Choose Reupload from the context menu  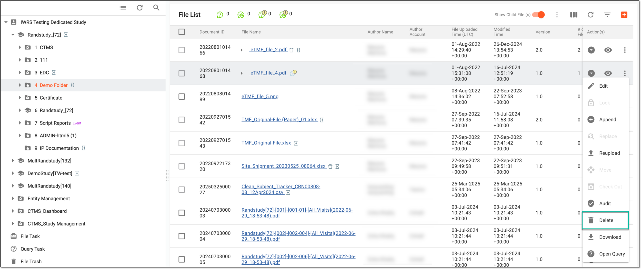point(606,153)
